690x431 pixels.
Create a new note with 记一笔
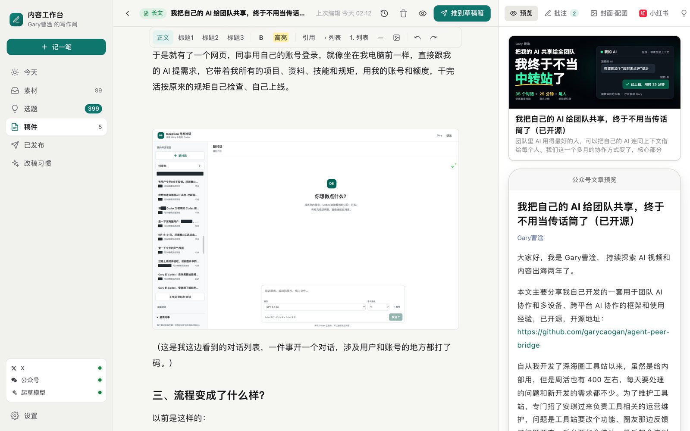56,47
